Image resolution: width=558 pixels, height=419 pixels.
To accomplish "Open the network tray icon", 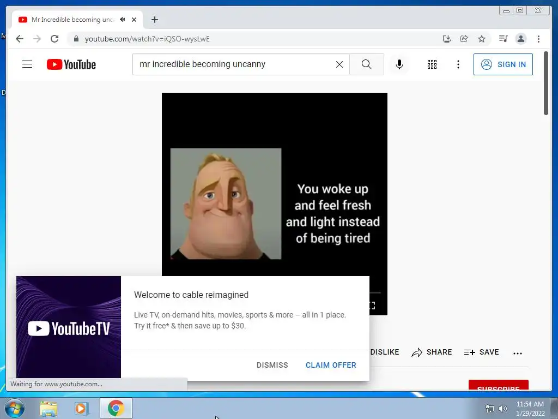I will pyautogui.click(x=490, y=409).
